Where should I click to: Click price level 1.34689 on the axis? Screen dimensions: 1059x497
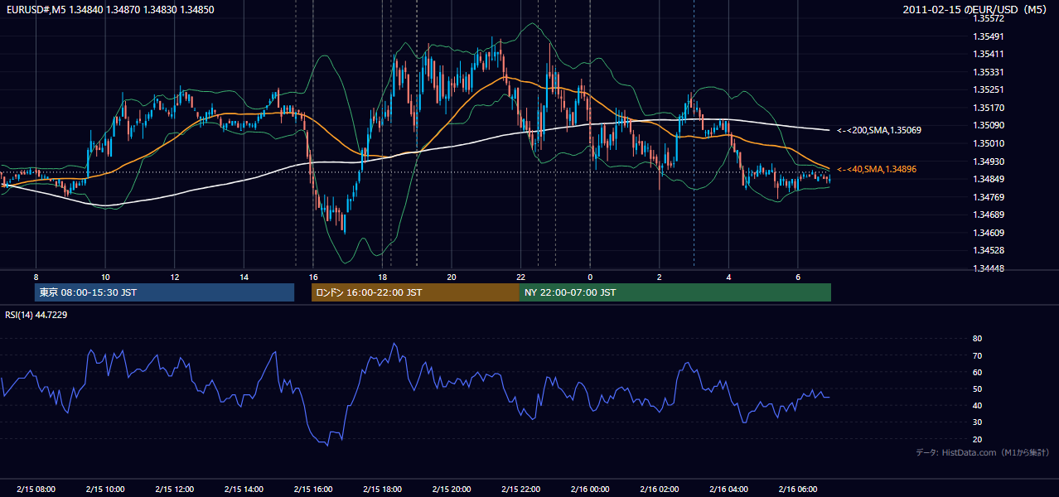pos(988,215)
